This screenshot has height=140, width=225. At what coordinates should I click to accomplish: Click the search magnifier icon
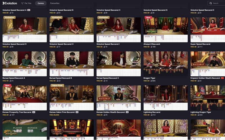[x=211, y=3]
